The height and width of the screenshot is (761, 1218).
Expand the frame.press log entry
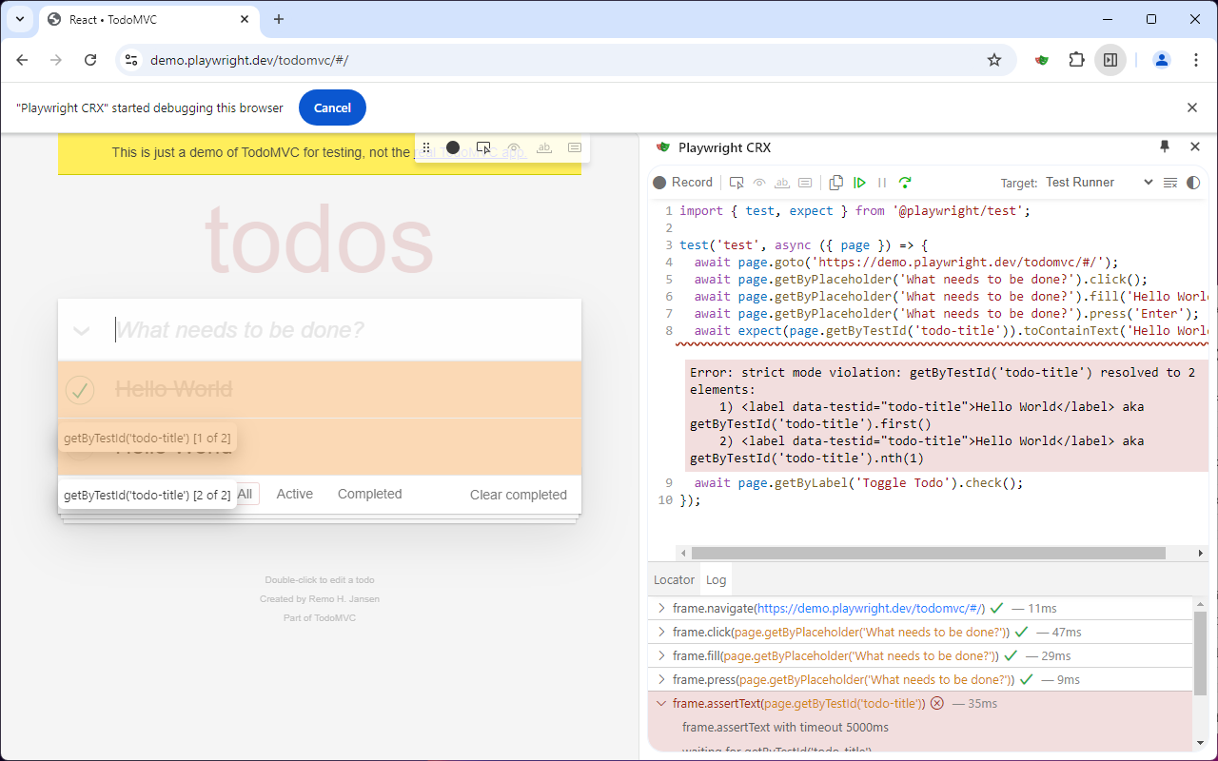coord(661,679)
